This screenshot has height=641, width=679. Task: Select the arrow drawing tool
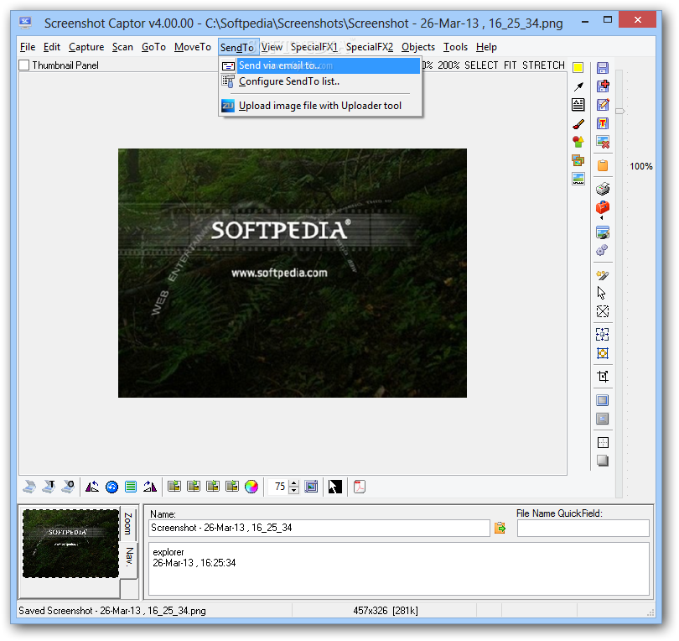(x=578, y=86)
